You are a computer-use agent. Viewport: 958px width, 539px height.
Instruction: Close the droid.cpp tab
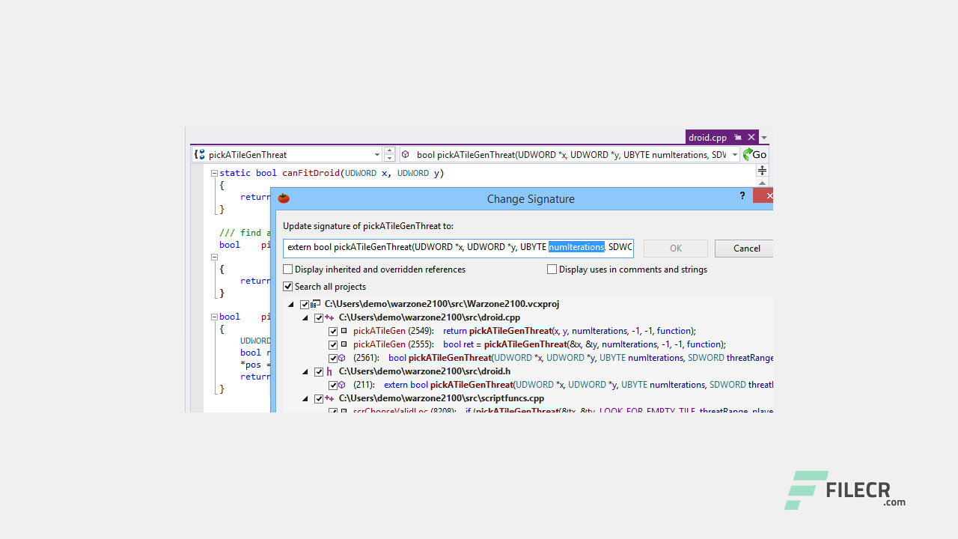751,138
